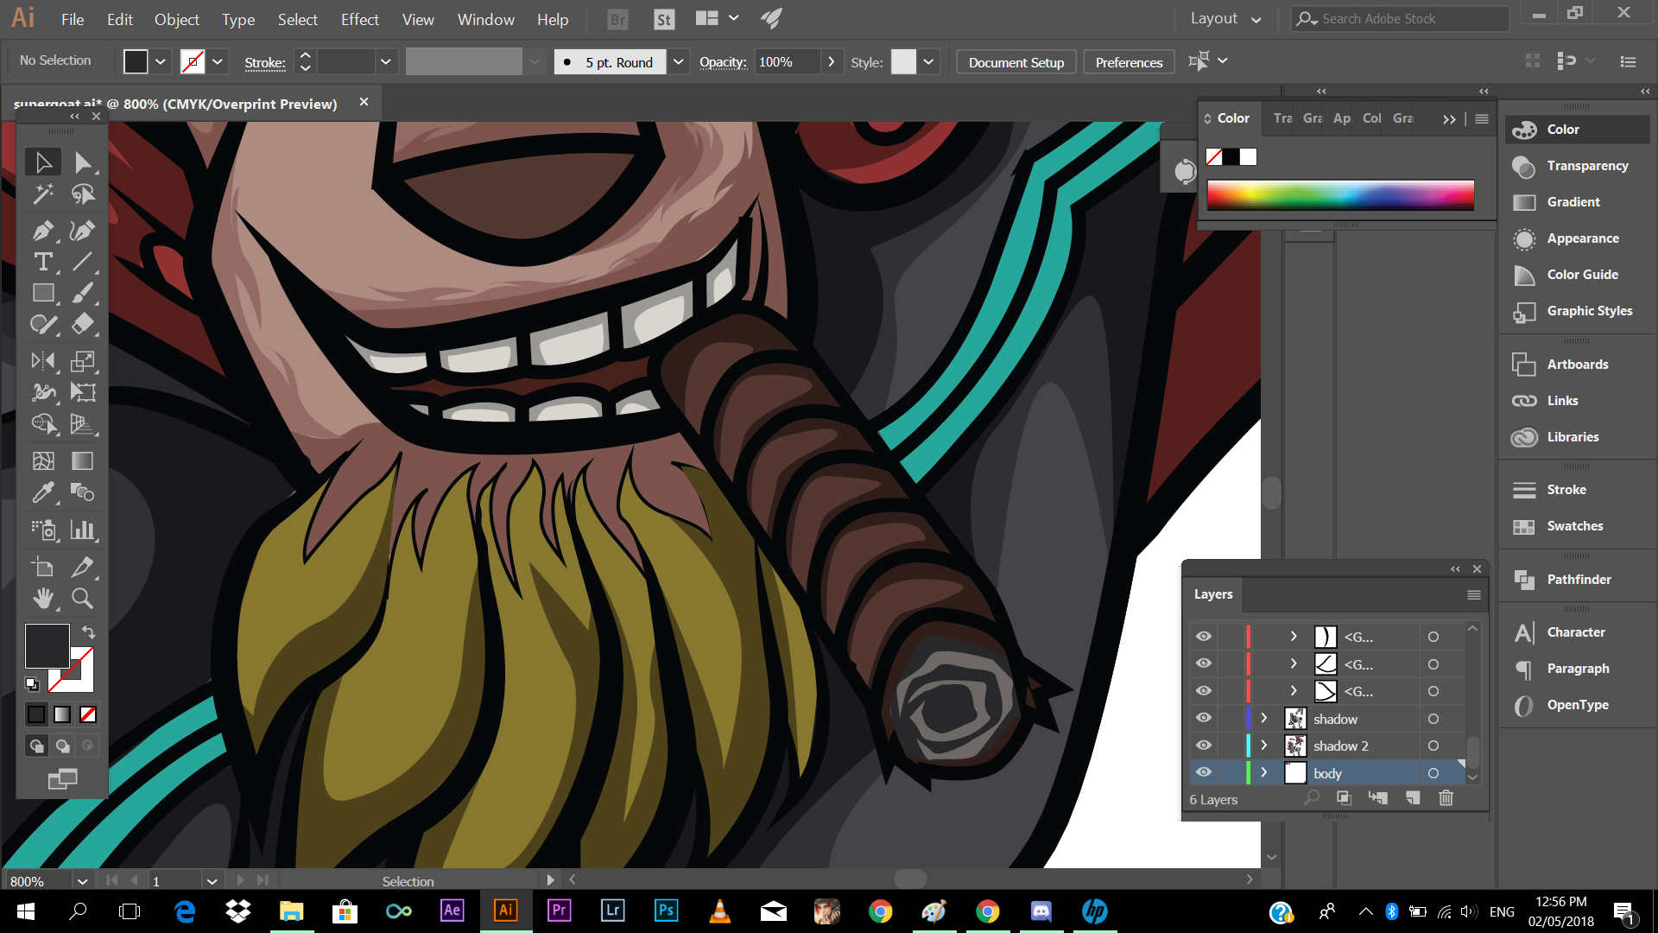This screenshot has width=1658, height=933.
Task: Select the Eyedropper tool
Action: (42, 493)
